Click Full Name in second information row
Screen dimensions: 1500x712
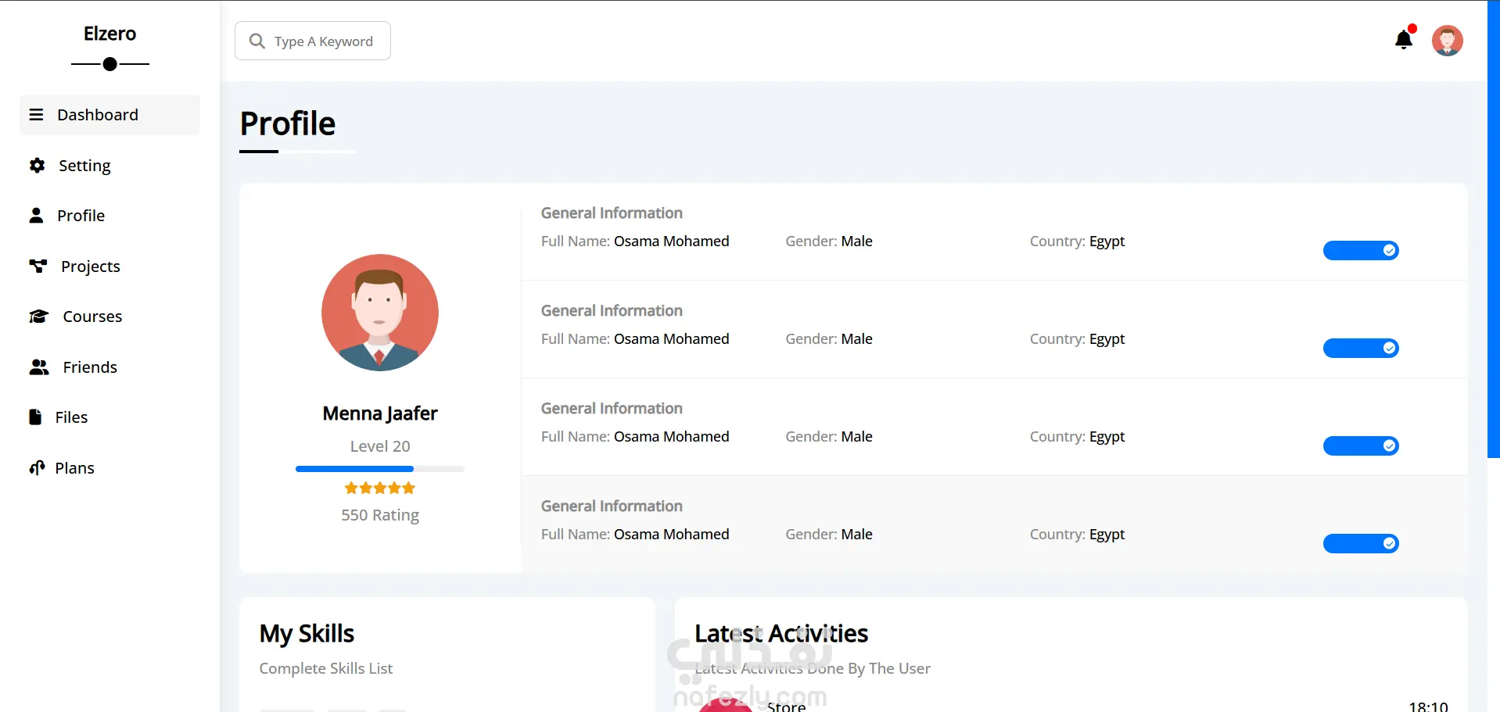(x=635, y=339)
